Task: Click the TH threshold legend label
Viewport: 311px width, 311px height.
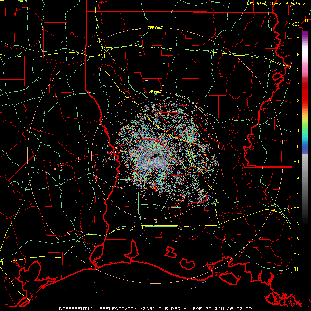Action: [297, 269]
